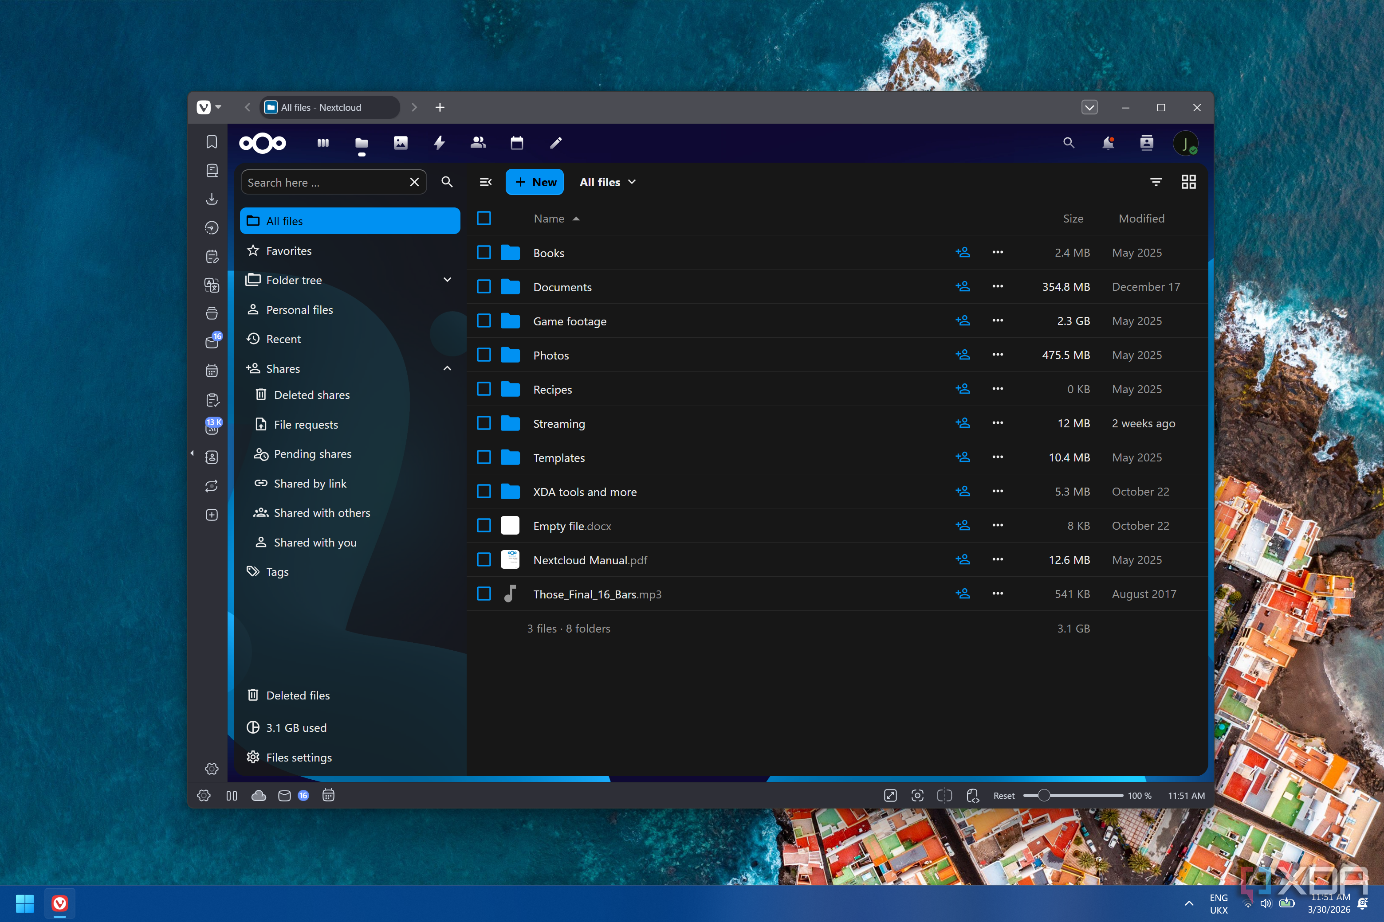
Task: Open the Activity lightning icon
Action: 440,143
